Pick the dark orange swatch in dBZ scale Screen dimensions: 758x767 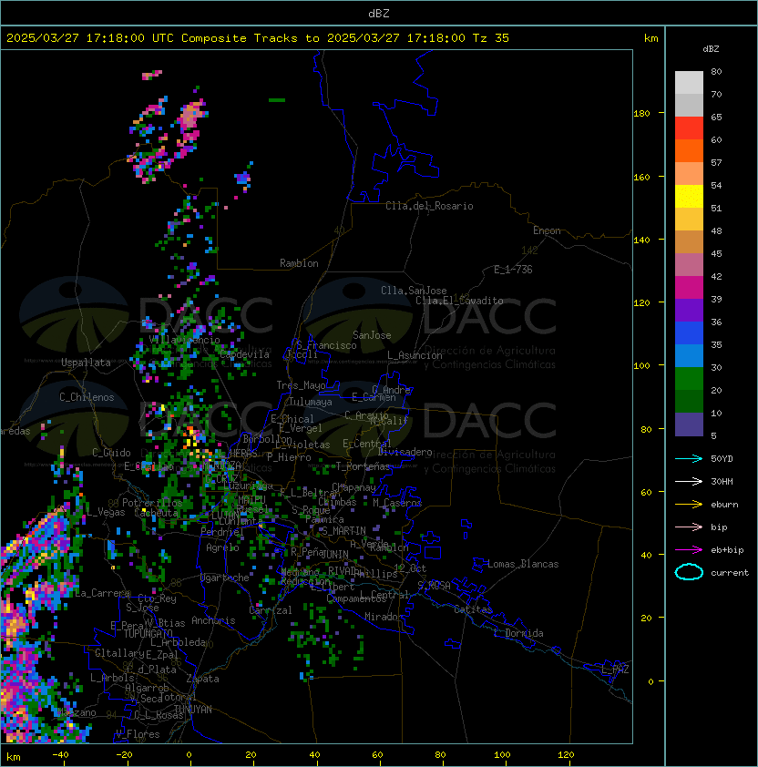(689, 150)
